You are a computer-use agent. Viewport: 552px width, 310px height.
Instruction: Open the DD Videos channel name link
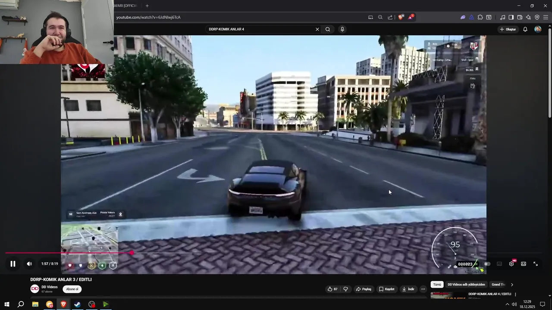pyautogui.click(x=50, y=287)
